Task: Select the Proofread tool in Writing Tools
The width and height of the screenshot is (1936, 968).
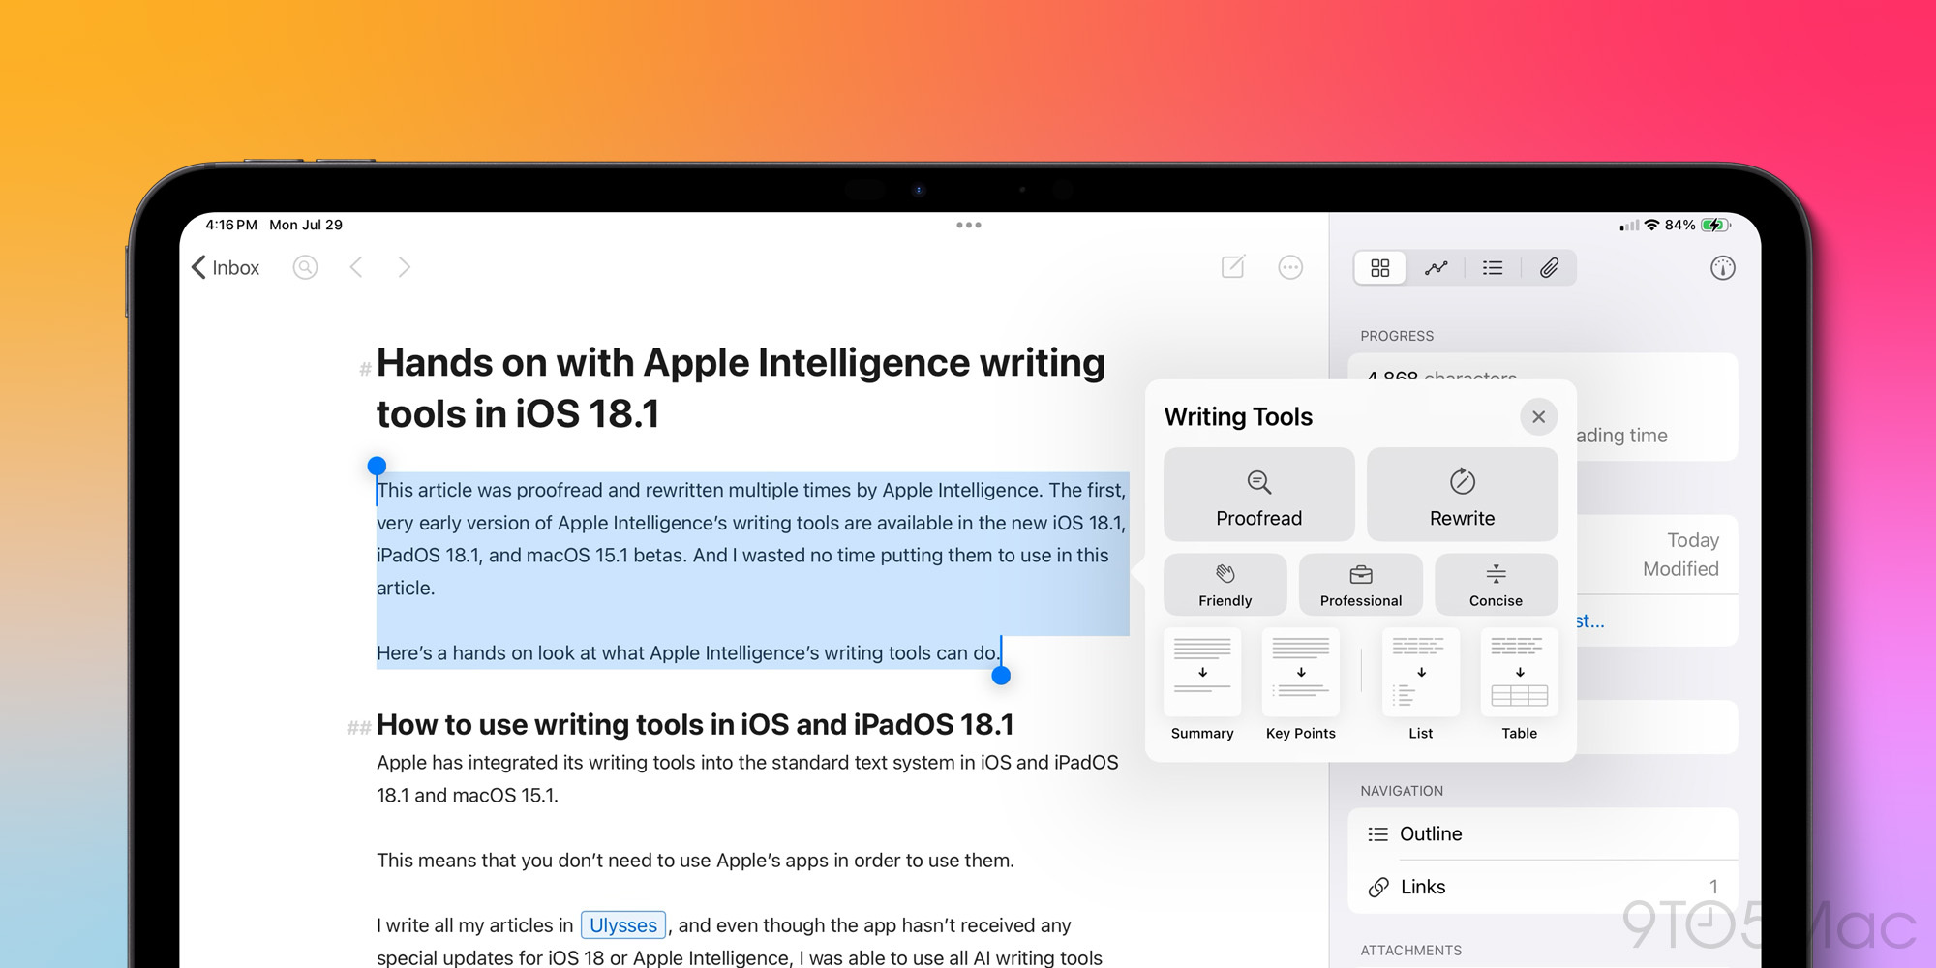Action: 1258,495
